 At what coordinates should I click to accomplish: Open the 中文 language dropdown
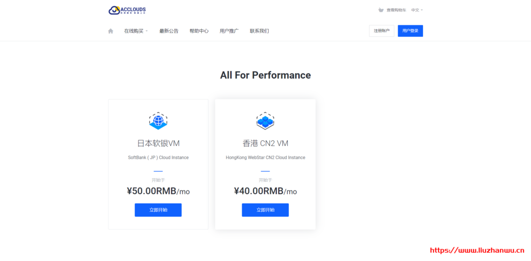point(417,10)
